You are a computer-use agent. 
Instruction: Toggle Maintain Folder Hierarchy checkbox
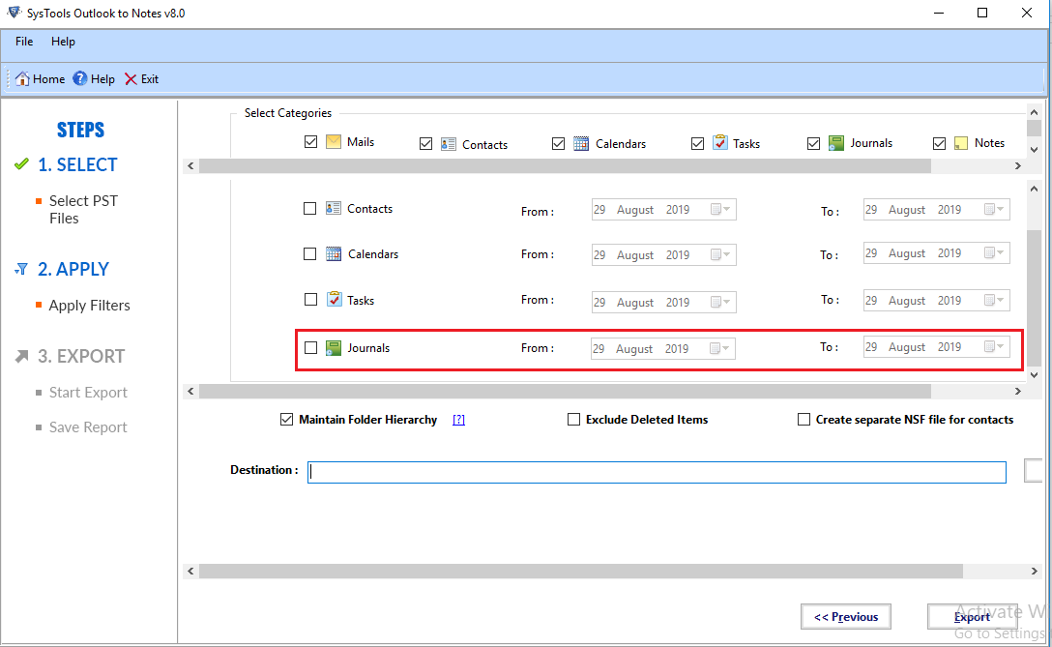286,420
